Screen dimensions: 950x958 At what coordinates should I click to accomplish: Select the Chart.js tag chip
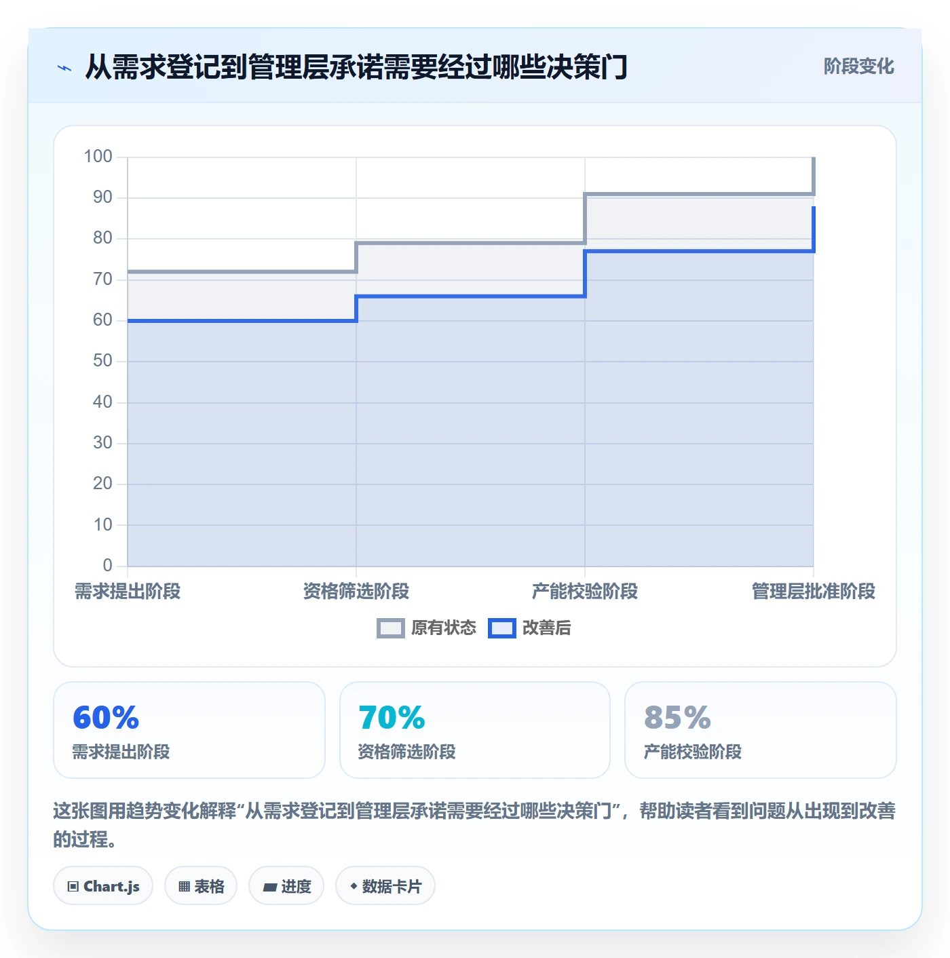103,885
